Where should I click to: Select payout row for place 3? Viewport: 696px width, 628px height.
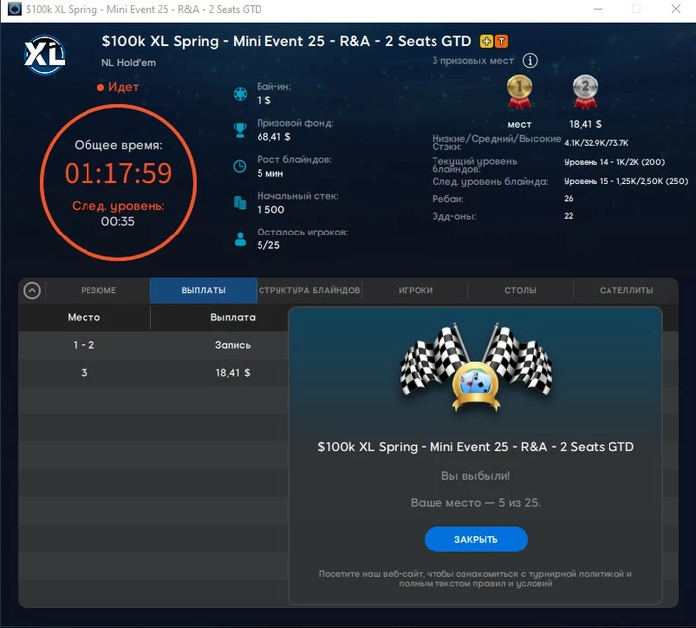point(153,372)
